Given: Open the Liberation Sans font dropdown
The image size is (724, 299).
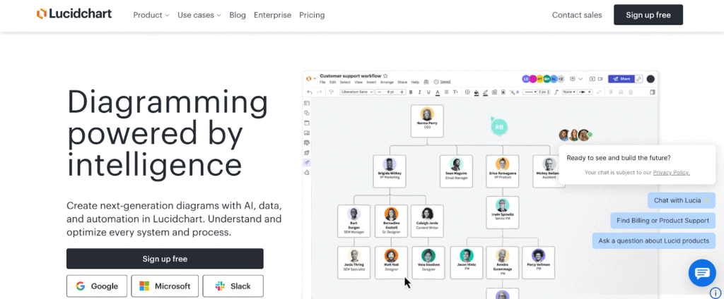Looking at the screenshot, I should pos(357,92).
